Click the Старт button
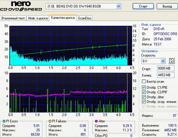The image size is (178, 138). pyautogui.click(x=143, y=6)
